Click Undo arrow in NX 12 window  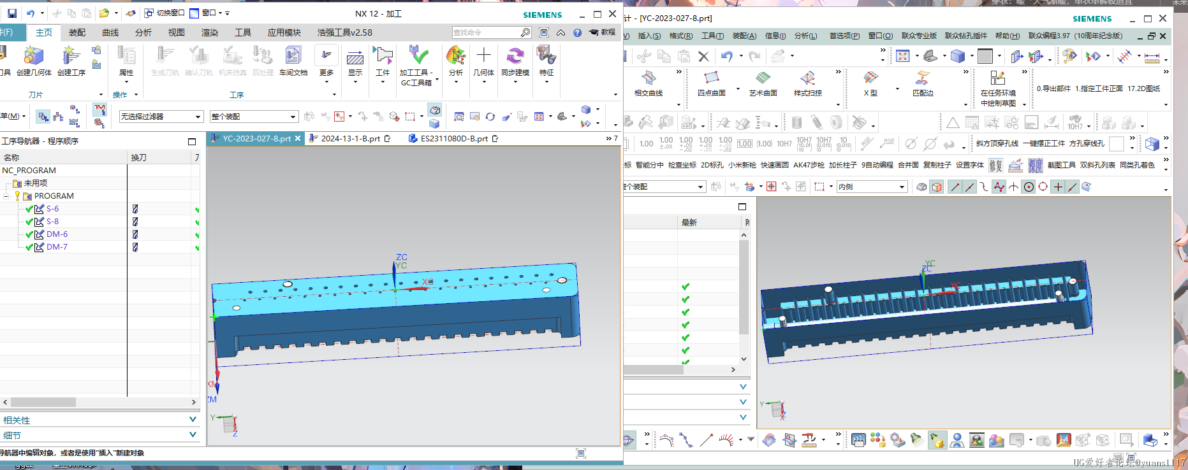(x=31, y=13)
